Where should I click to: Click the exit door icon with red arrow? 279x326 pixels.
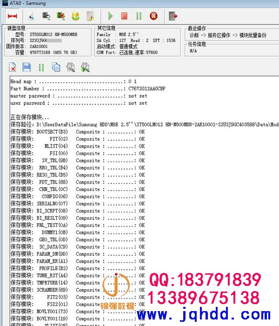173,16
